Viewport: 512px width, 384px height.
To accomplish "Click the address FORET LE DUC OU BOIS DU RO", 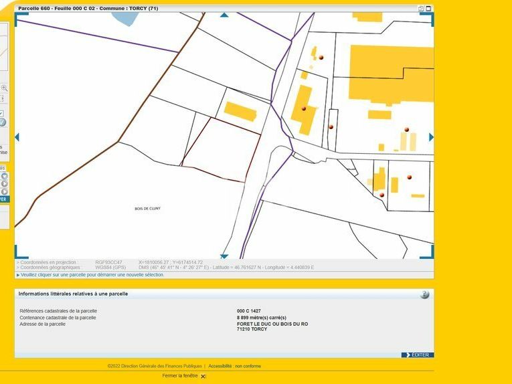I will [x=272, y=324].
